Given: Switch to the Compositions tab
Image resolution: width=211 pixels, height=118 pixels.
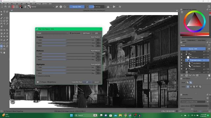Looking at the screenshot, I should coord(191,40).
